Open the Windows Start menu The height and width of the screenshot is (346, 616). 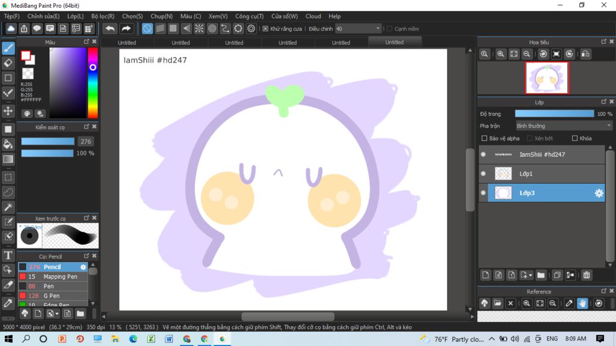pos(8,339)
